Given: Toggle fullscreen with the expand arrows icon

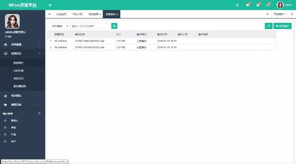Looking at the screenshot, I should pos(292,14).
